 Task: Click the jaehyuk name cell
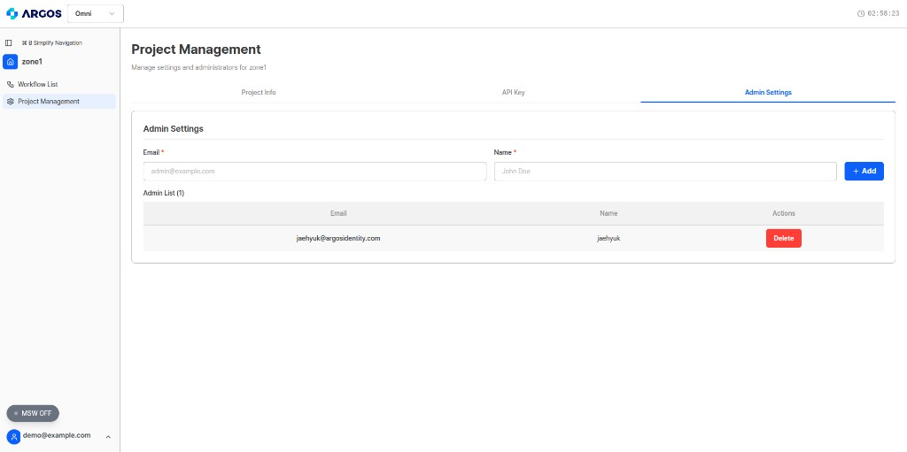pyautogui.click(x=609, y=238)
